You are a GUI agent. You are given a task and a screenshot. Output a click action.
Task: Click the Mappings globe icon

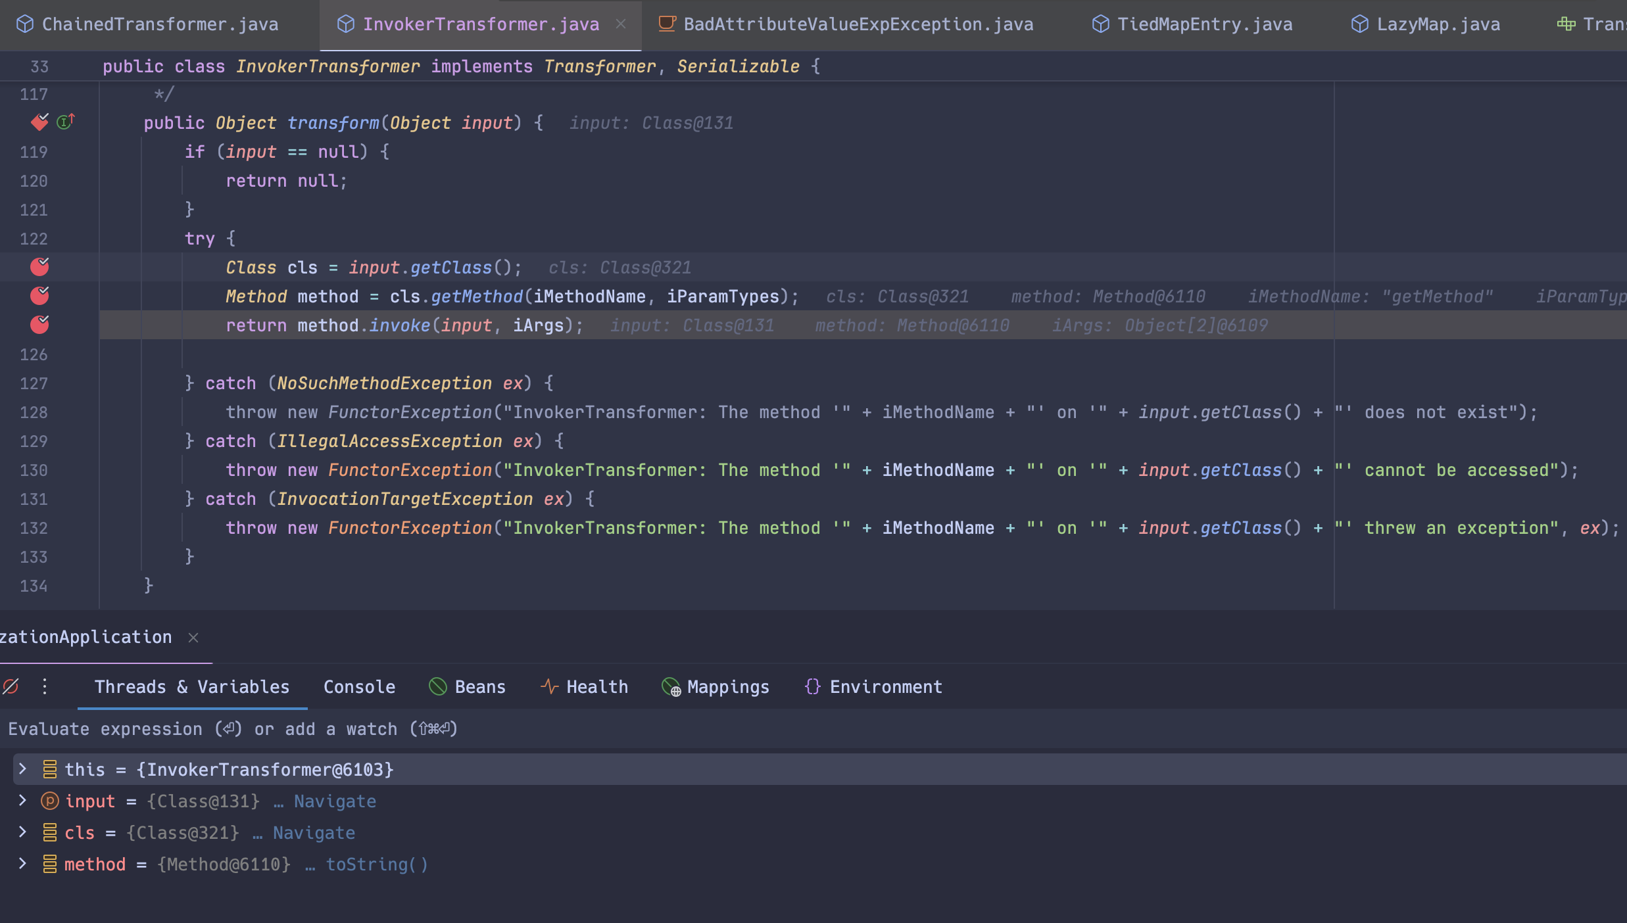click(670, 688)
